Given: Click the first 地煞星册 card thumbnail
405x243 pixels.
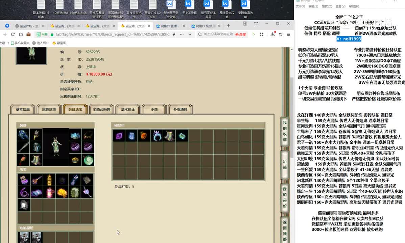Looking at the screenshot, I should click(x=24, y=237).
